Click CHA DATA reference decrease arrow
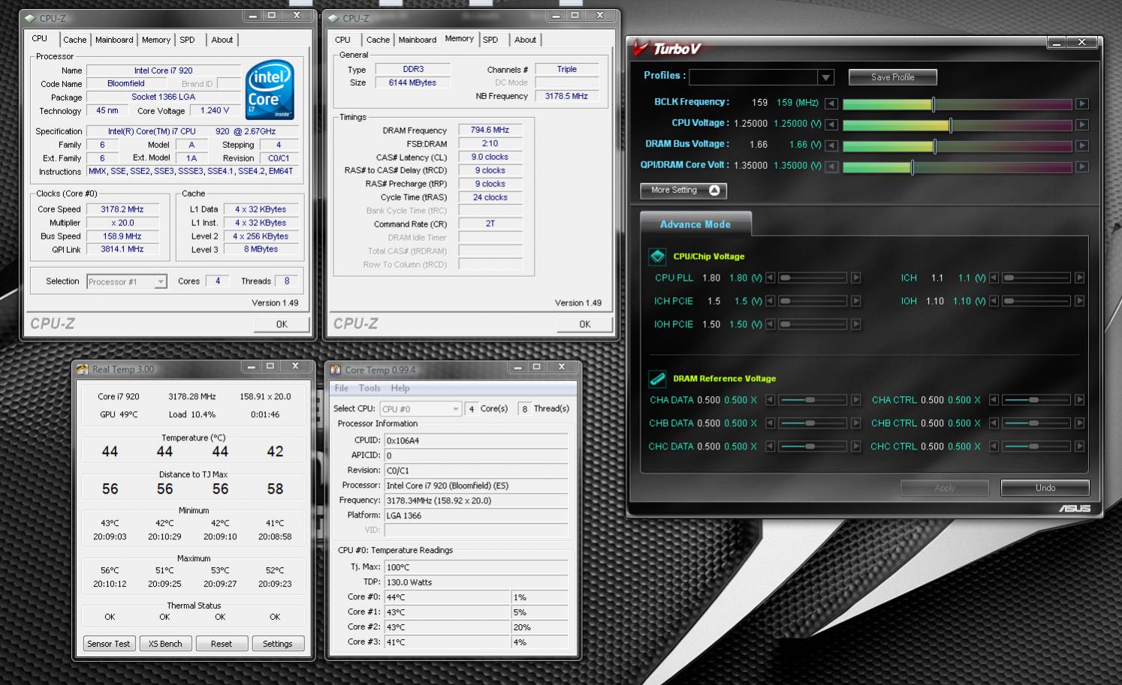The width and height of the screenshot is (1122, 685). 770,400
